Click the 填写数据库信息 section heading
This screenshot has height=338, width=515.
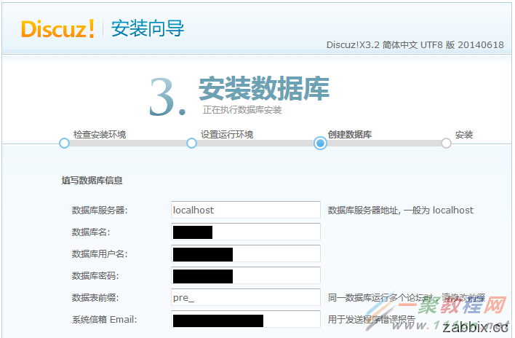[x=92, y=180]
